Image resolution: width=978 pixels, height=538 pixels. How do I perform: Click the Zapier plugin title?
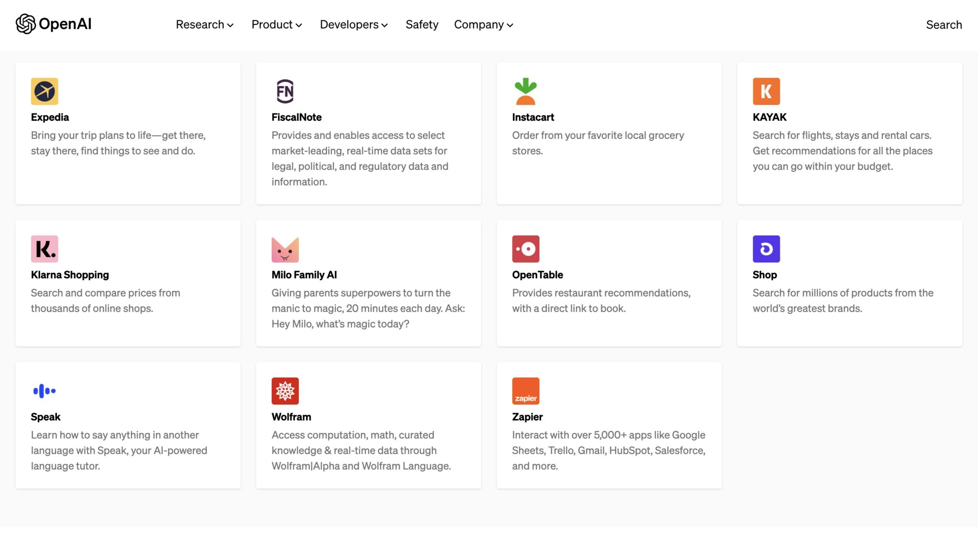click(x=527, y=417)
